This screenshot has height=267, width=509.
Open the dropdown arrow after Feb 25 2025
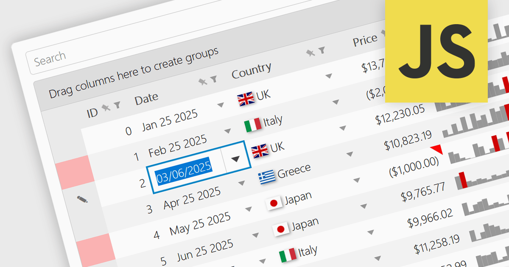pyautogui.click(x=227, y=131)
